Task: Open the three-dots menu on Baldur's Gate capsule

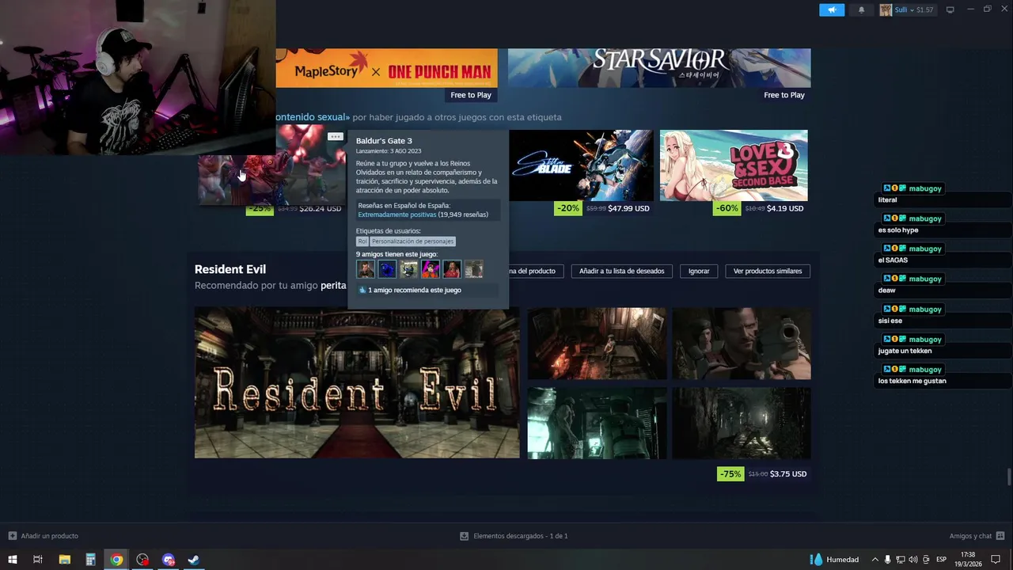Action: 336,136
